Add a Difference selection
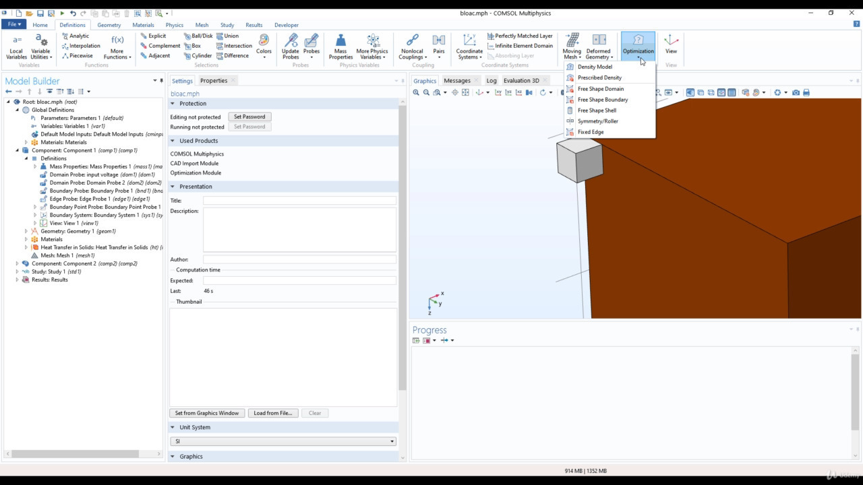This screenshot has width=863, height=485. click(x=233, y=56)
